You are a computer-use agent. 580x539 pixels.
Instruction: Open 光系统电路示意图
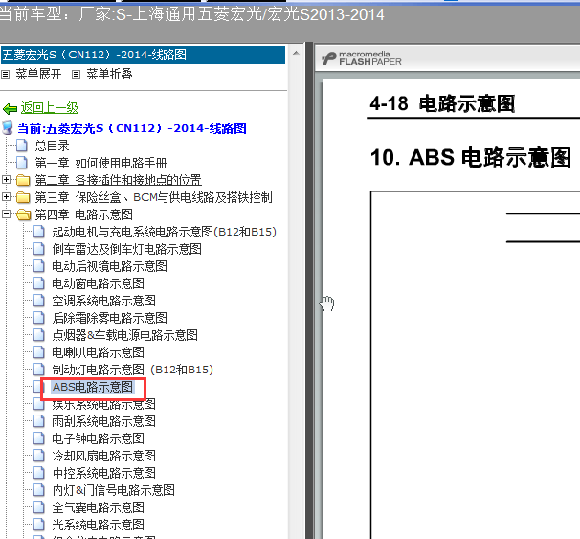point(98,525)
